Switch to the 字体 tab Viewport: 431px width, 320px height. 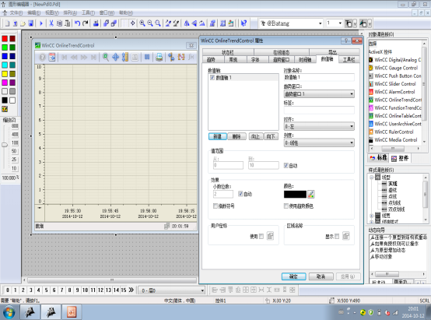pyautogui.click(x=255, y=60)
